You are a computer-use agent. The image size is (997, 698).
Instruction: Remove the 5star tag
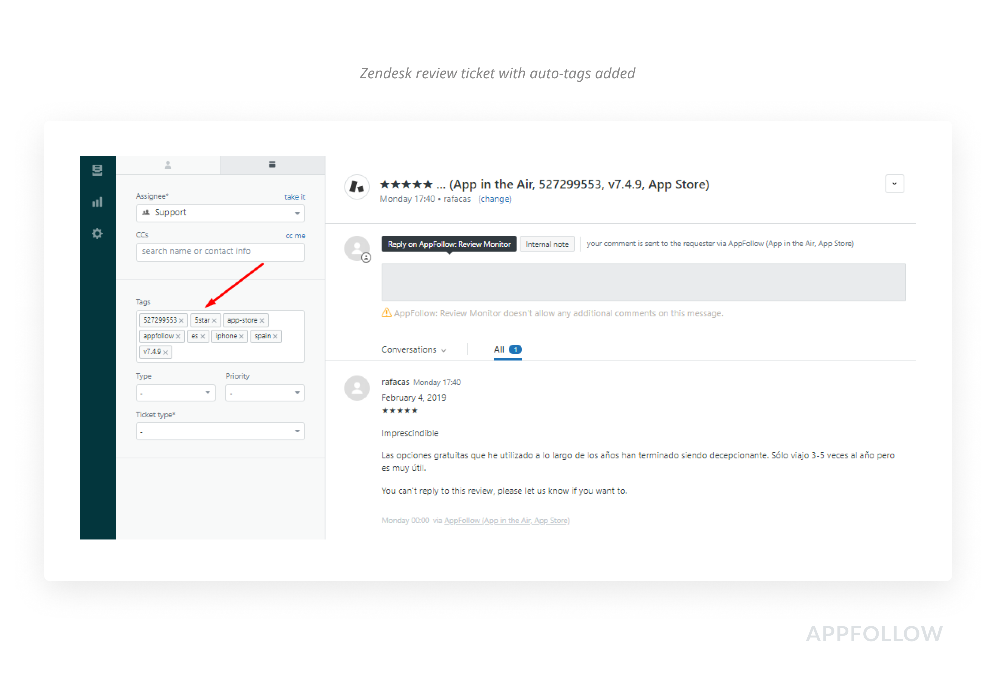(x=214, y=321)
